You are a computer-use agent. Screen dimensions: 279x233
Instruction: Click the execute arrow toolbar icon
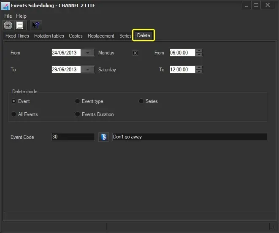click(8, 26)
